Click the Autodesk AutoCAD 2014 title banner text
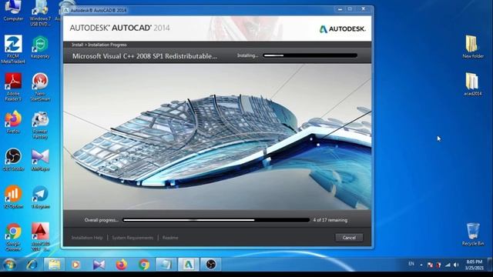Viewport: 493px width, 277px height. [120, 28]
